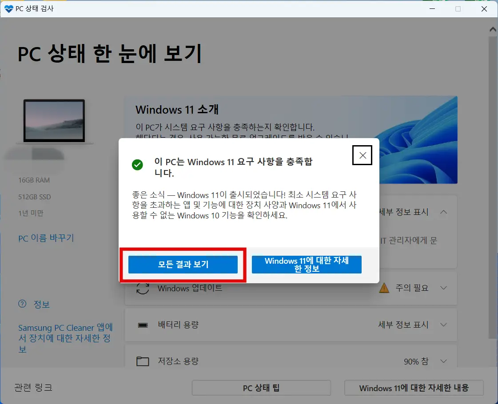The width and height of the screenshot is (498, 404).
Task: Click the green checkmark status icon
Action: (x=138, y=165)
